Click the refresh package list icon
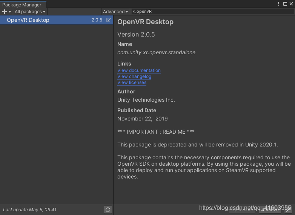The height and width of the screenshot is (215, 295). coord(108,210)
